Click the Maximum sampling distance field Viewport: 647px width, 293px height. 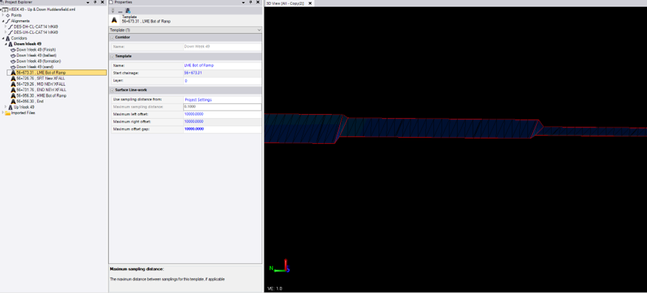tap(222, 107)
